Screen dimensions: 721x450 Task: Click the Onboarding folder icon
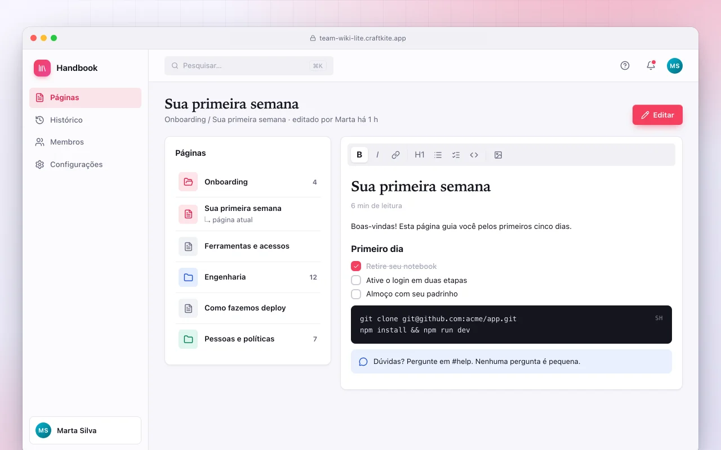pos(188,182)
